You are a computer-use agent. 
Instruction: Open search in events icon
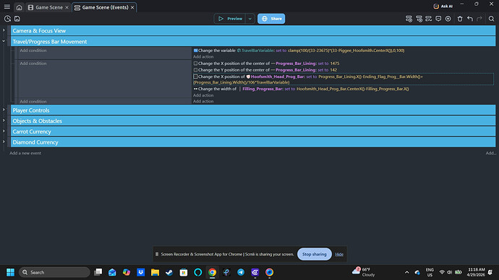click(x=491, y=19)
